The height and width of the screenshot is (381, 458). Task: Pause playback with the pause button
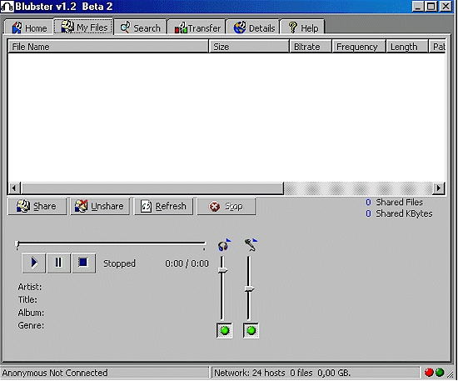(x=59, y=263)
